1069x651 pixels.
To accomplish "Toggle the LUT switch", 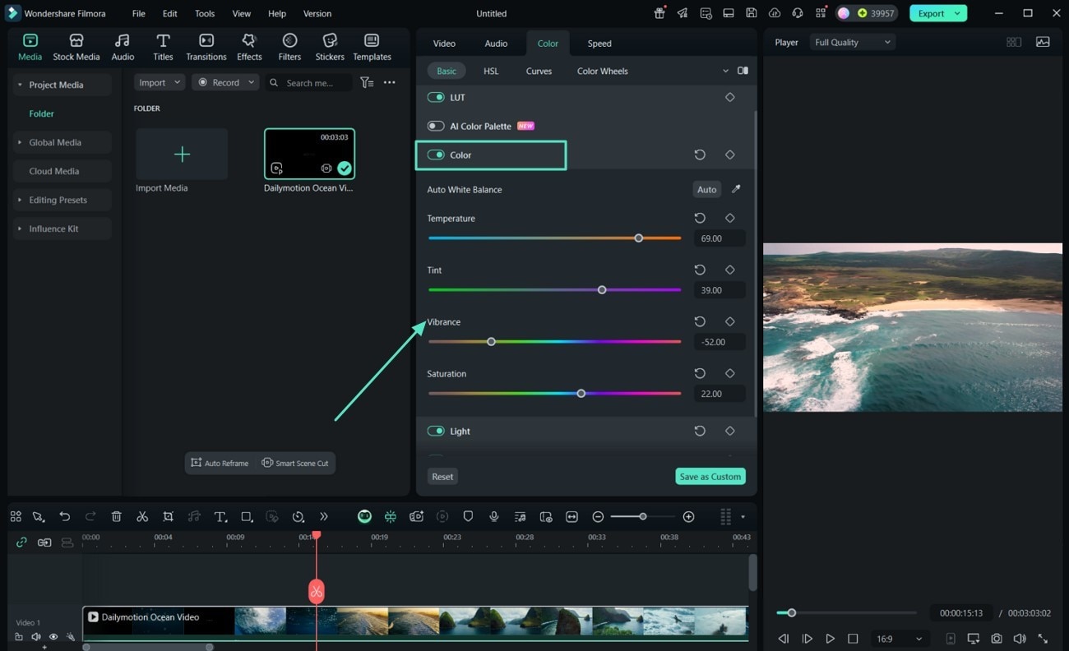I will tap(436, 97).
